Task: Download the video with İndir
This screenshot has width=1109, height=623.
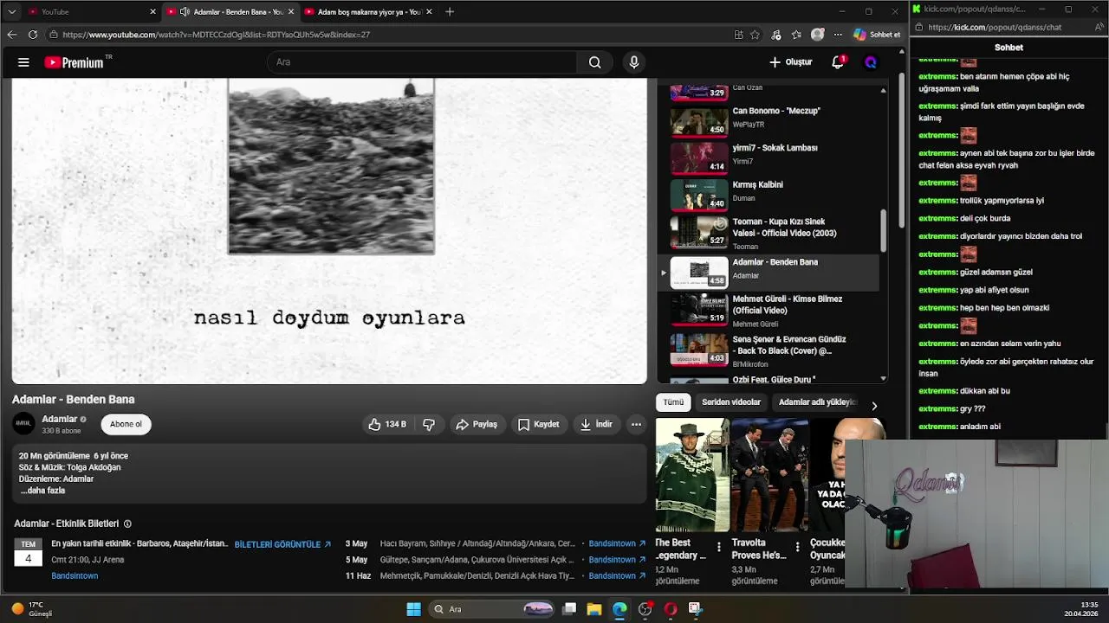Action: point(596,424)
